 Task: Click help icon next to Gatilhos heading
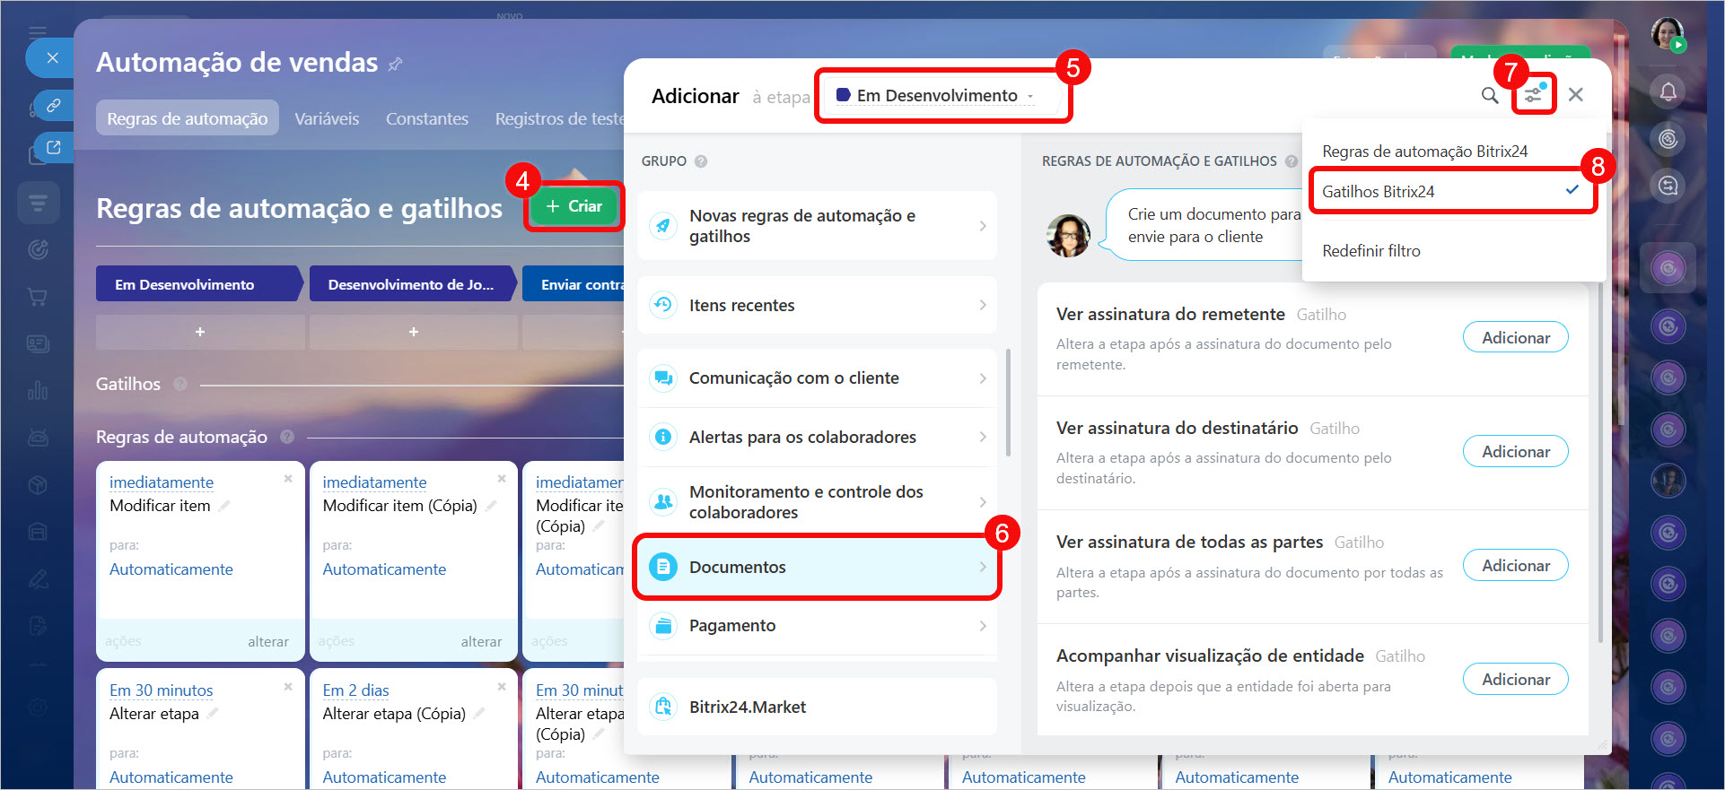point(180,384)
